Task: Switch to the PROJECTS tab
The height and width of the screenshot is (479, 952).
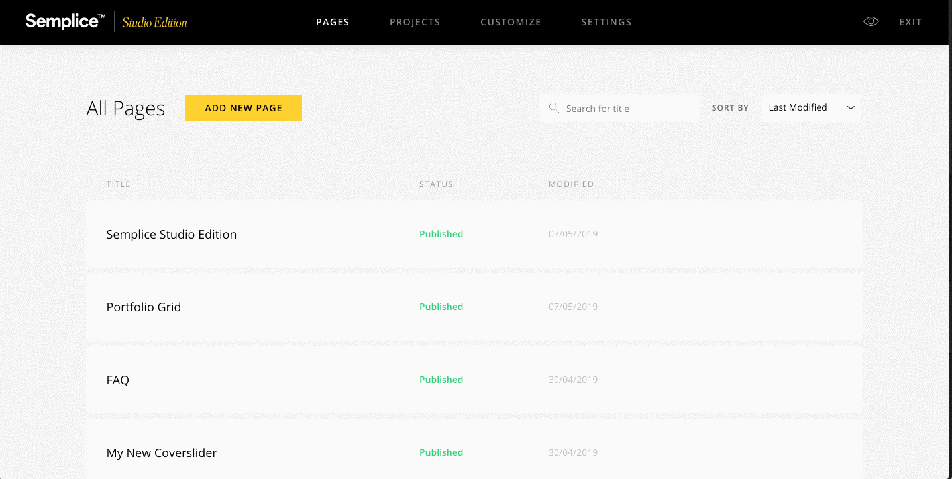Action: pos(415,21)
